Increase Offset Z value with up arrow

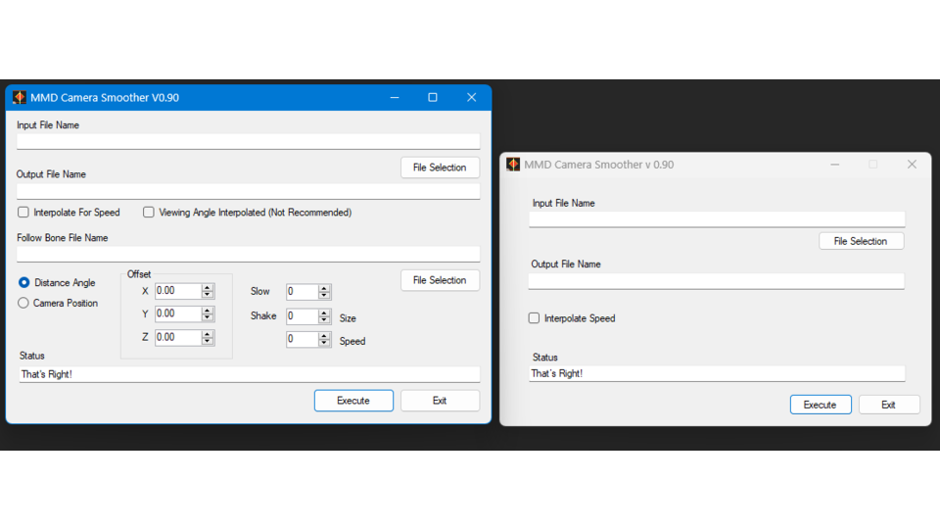click(x=208, y=334)
